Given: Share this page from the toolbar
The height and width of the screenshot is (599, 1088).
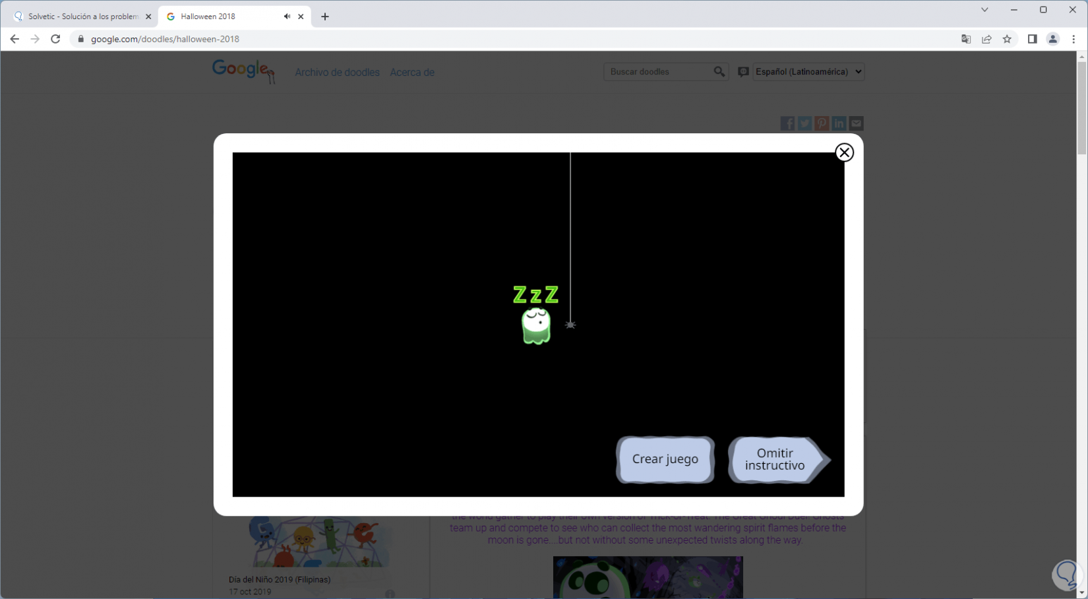Looking at the screenshot, I should [986, 39].
